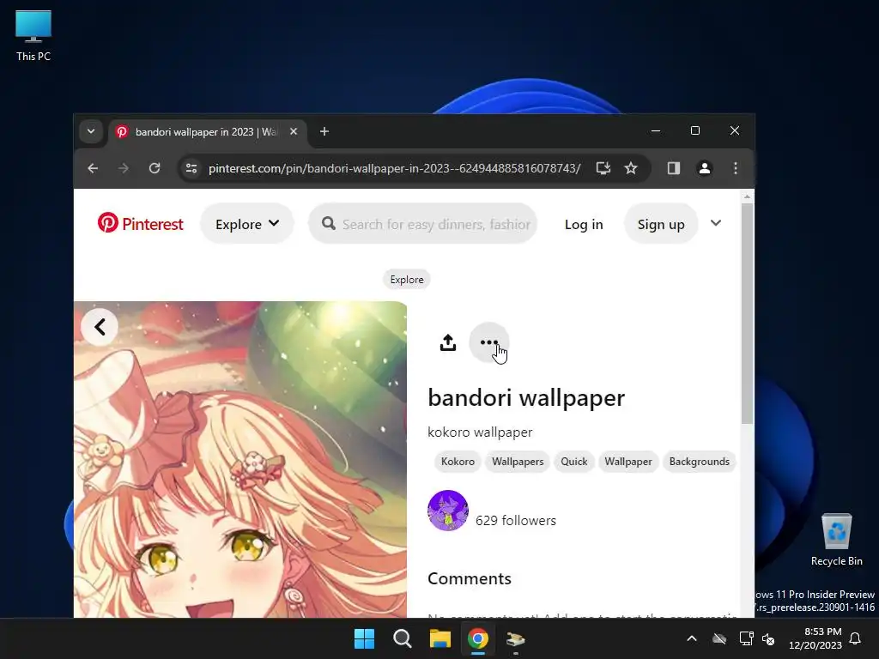Click the Chrome taskbar icon
879x659 pixels.
pos(477,638)
